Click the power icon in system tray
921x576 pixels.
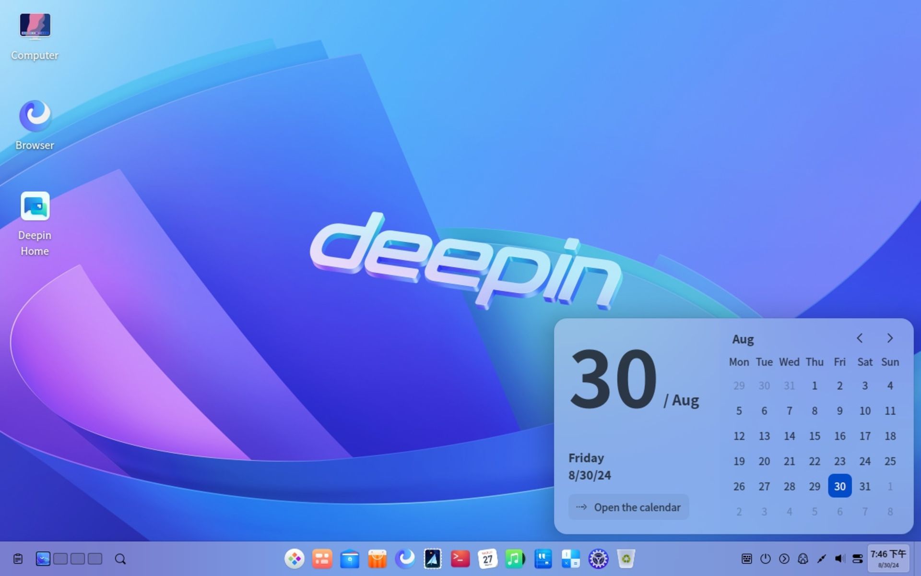point(766,559)
